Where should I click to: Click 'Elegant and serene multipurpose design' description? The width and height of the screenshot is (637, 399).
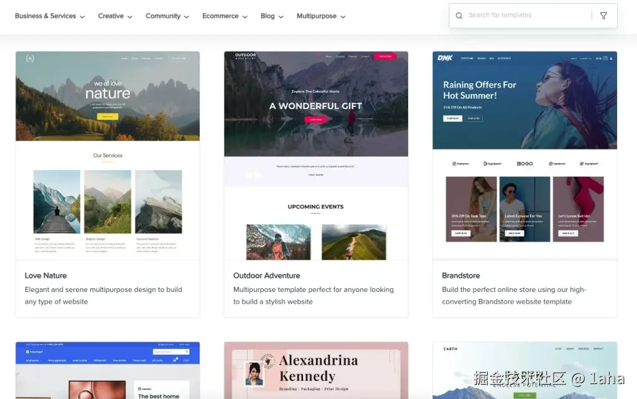click(x=103, y=296)
